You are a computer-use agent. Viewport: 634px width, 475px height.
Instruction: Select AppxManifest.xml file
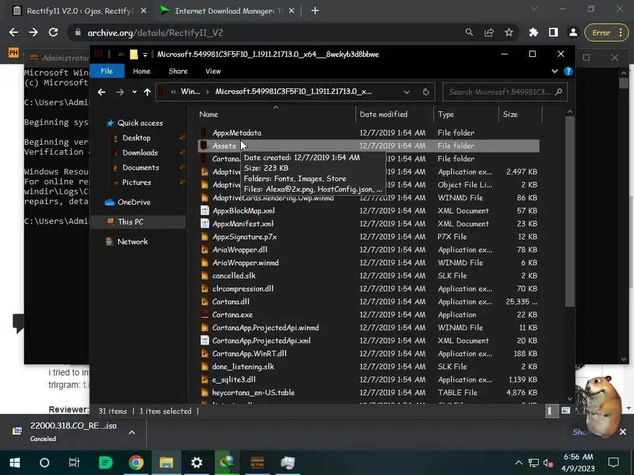click(243, 224)
